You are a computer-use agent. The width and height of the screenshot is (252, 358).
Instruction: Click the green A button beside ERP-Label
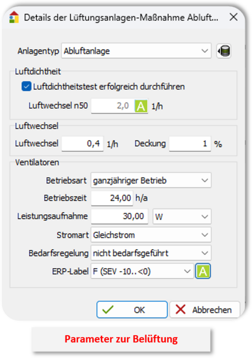tap(203, 271)
